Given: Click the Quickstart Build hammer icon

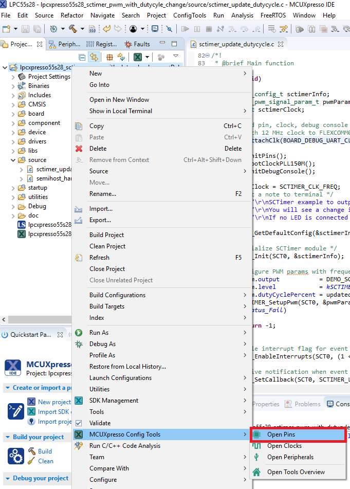Looking at the screenshot, I should click(32, 451).
